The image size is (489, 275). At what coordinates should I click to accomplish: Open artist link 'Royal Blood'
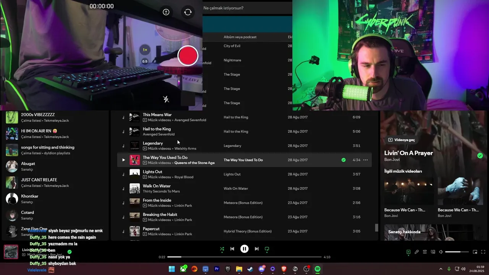[x=184, y=177]
